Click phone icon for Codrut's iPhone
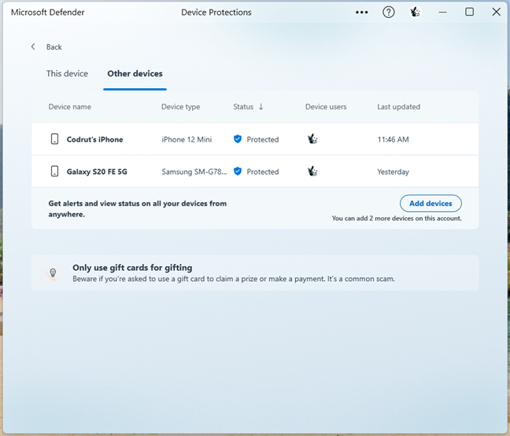The height and width of the screenshot is (436, 510). click(54, 139)
